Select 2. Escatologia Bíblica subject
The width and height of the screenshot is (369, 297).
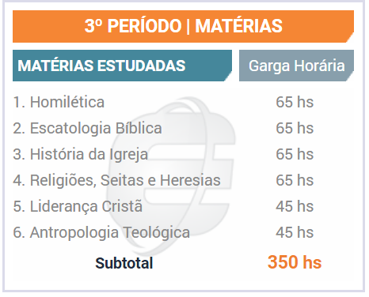pyautogui.click(x=87, y=128)
